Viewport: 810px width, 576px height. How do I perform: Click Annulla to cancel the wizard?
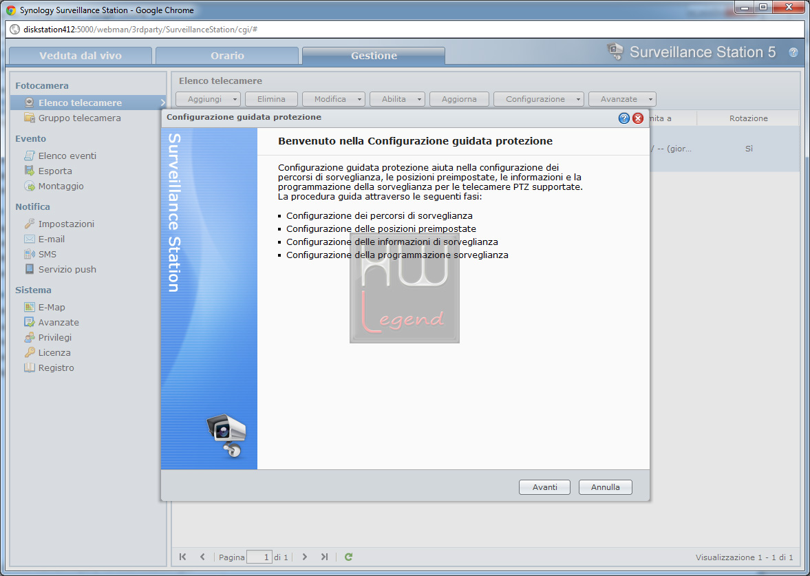(606, 487)
